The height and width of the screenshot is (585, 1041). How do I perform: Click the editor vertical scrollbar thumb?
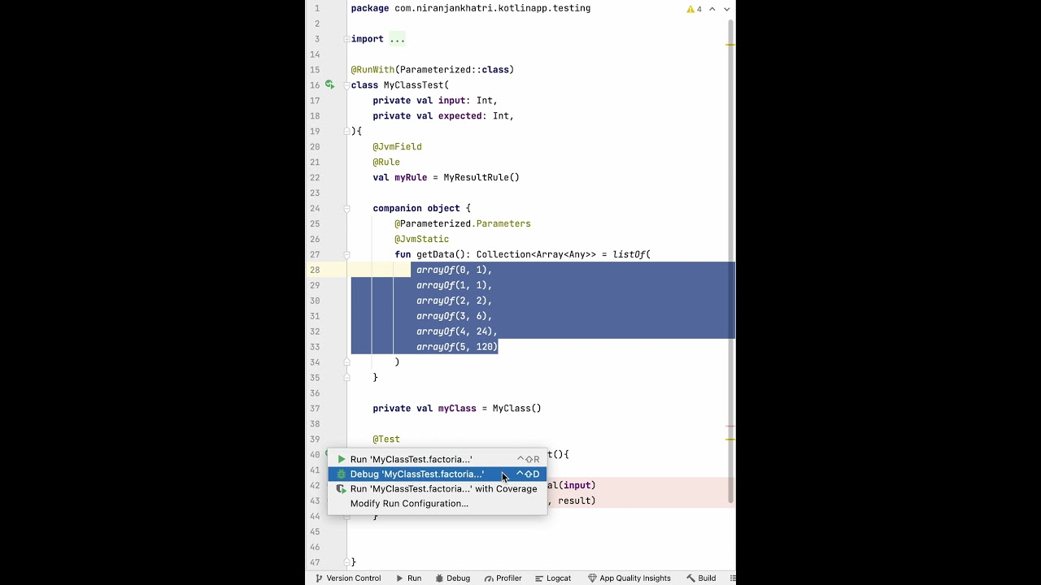click(x=731, y=260)
